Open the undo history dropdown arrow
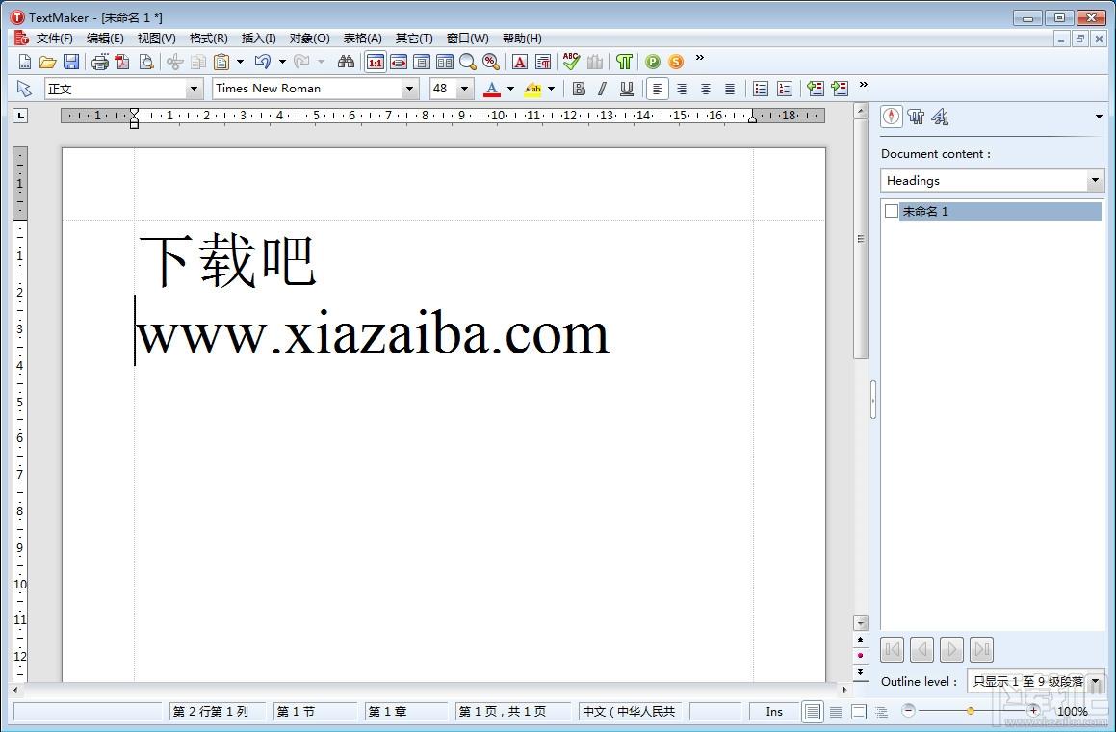1116x732 pixels. 282,62
